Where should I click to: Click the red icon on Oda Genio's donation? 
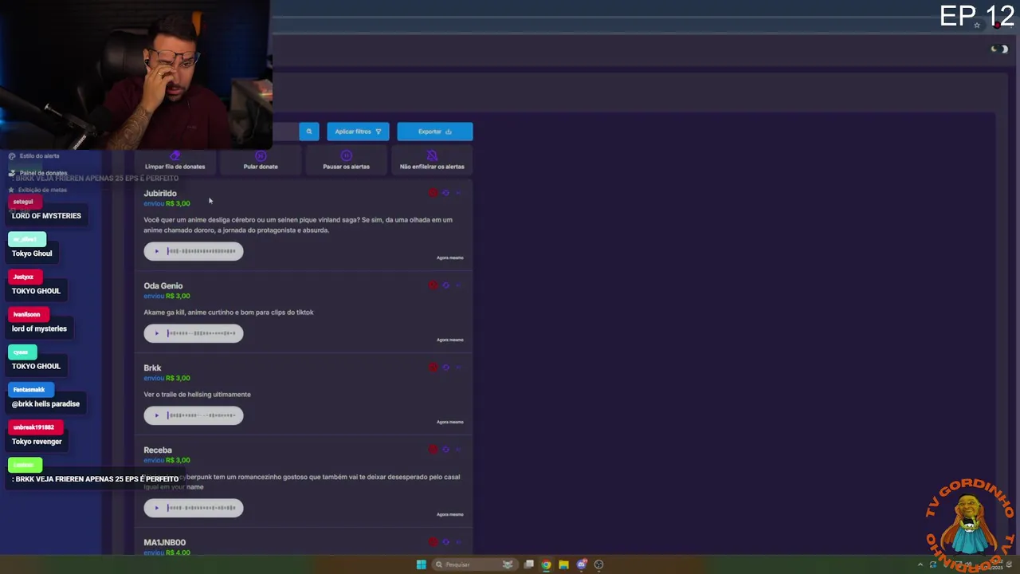click(433, 285)
